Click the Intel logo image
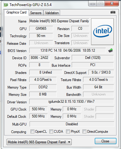The height and width of the screenshot is (149, 121). pos(102,32)
